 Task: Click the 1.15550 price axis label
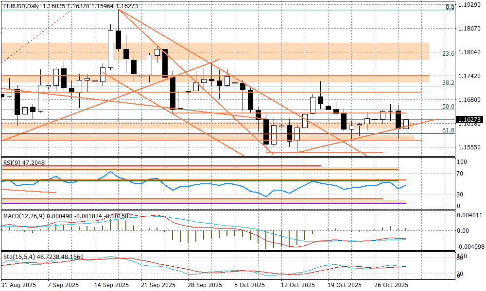[470, 147]
